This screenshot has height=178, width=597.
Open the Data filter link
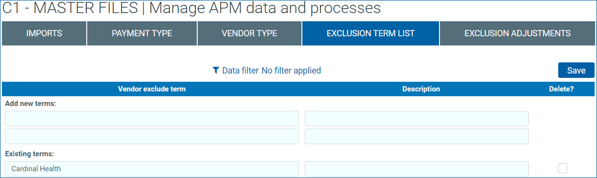240,71
